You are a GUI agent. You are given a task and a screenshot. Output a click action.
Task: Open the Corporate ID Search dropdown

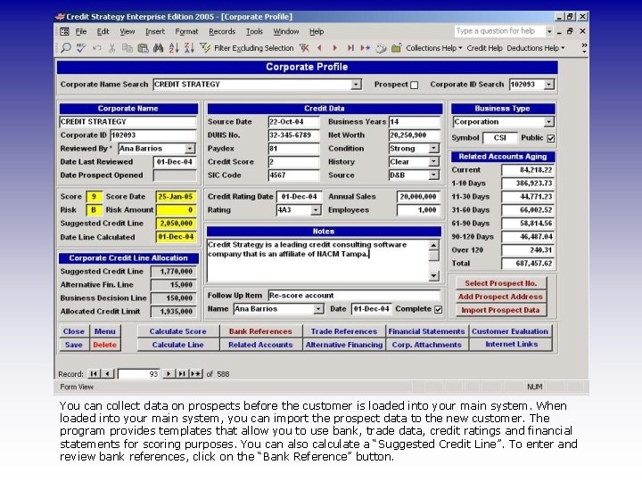pyautogui.click(x=548, y=85)
